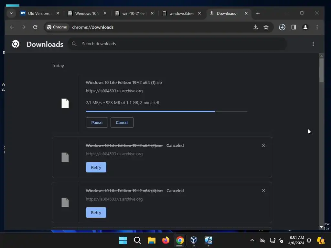The image size is (331, 248).
Task: Click the Windows 10 Lite (1).iso filename
Action: click(124, 82)
